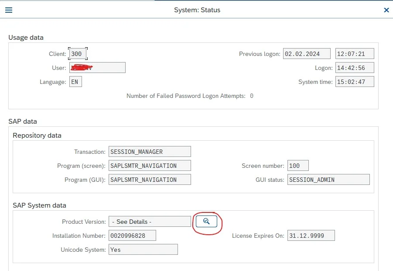Screen dimensions: 393x271
Task: Click the Product Version: label
Action: pos(84,222)
